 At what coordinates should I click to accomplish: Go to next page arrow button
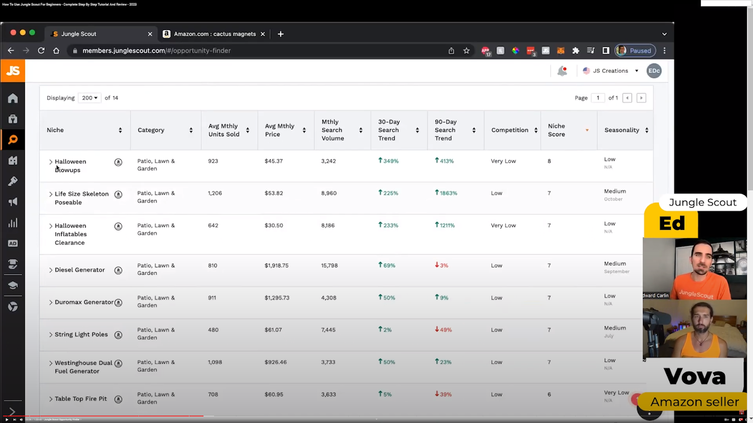click(641, 98)
